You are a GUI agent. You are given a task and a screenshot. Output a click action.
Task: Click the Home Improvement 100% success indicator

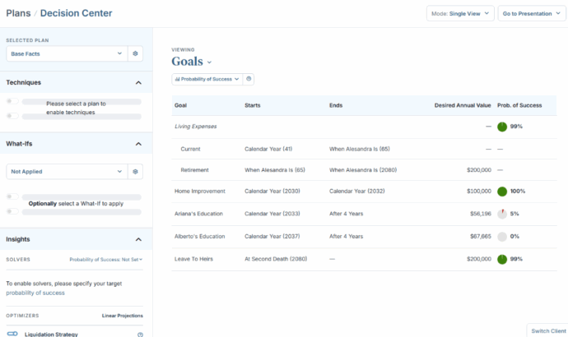click(x=502, y=192)
